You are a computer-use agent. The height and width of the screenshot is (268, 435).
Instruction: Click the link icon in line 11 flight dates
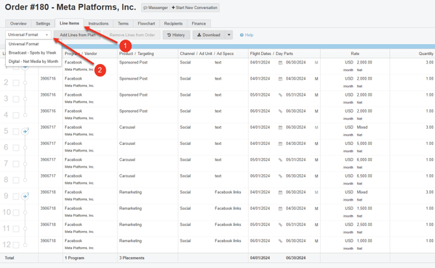pos(280,225)
